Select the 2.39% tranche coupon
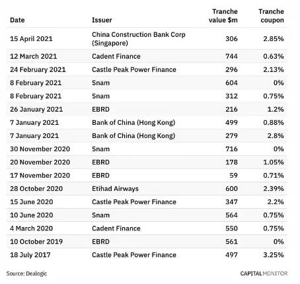Viewport: 300px width, 284px height. (274, 189)
